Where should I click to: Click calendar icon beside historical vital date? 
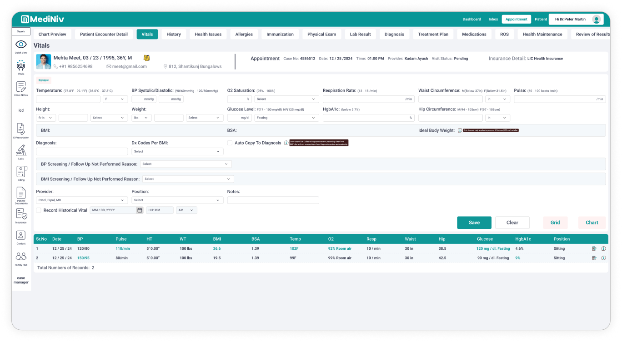(x=140, y=210)
